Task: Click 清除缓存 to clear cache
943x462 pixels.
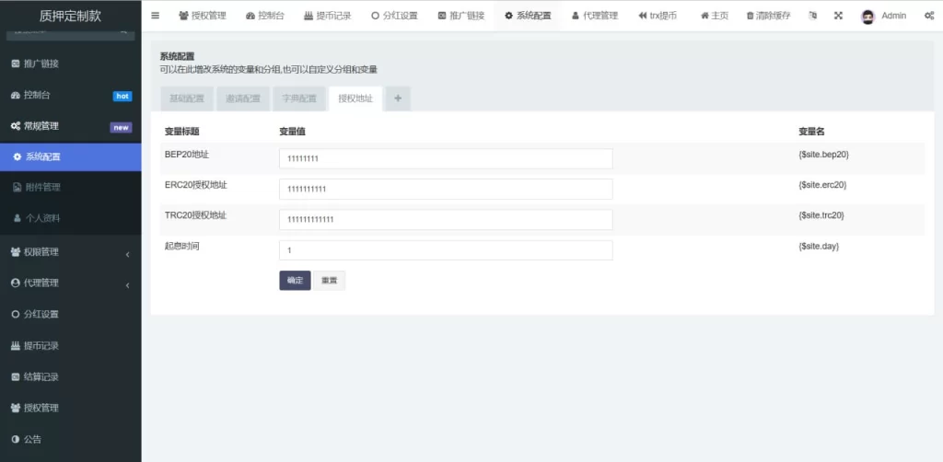Action: [768, 16]
